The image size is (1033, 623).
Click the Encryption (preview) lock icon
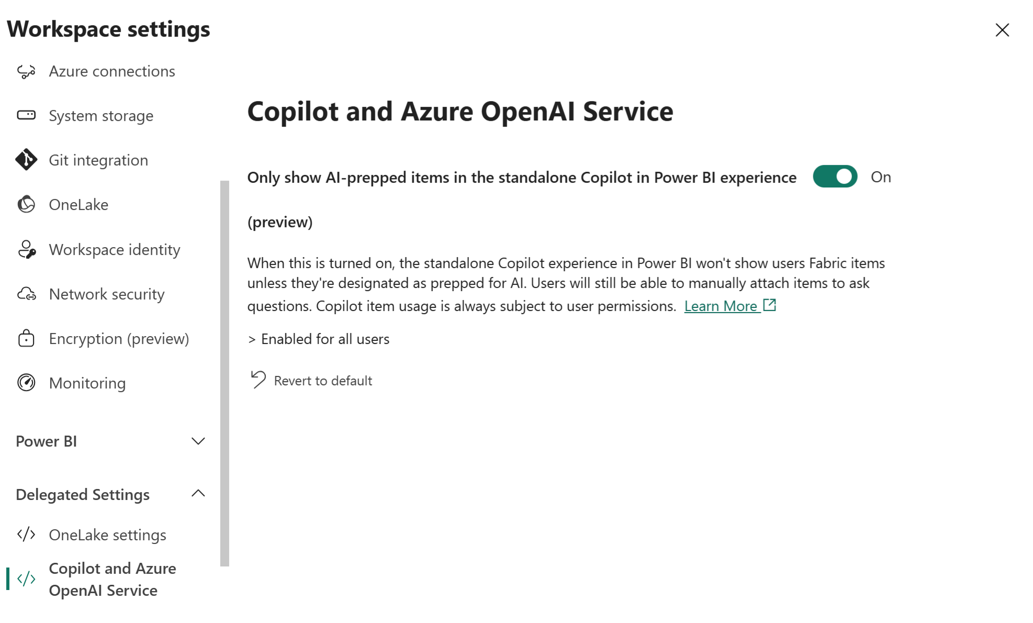(x=26, y=339)
